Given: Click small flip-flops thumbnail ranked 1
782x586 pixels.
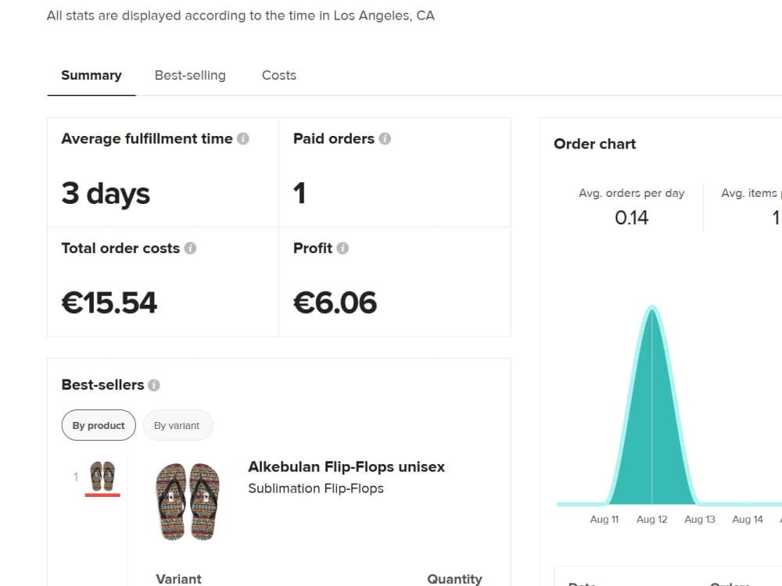Looking at the screenshot, I should pos(102,477).
